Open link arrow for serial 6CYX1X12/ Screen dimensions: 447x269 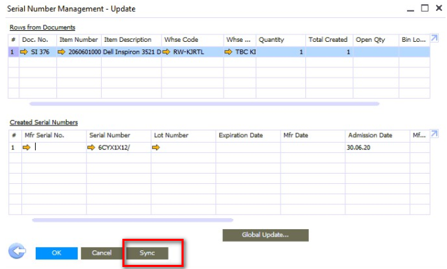click(x=91, y=148)
